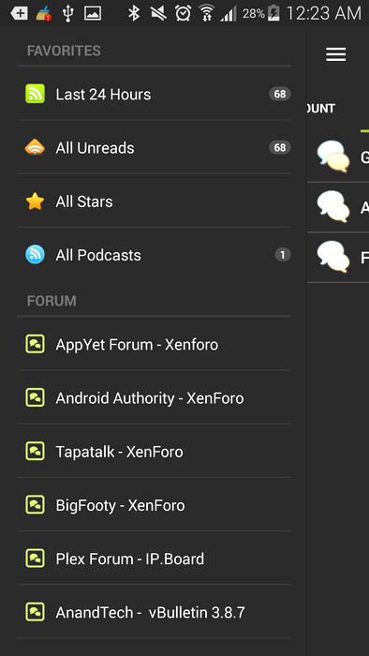Tap the forum icon beside Plex Forum
369x656 pixels.
[35, 559]
